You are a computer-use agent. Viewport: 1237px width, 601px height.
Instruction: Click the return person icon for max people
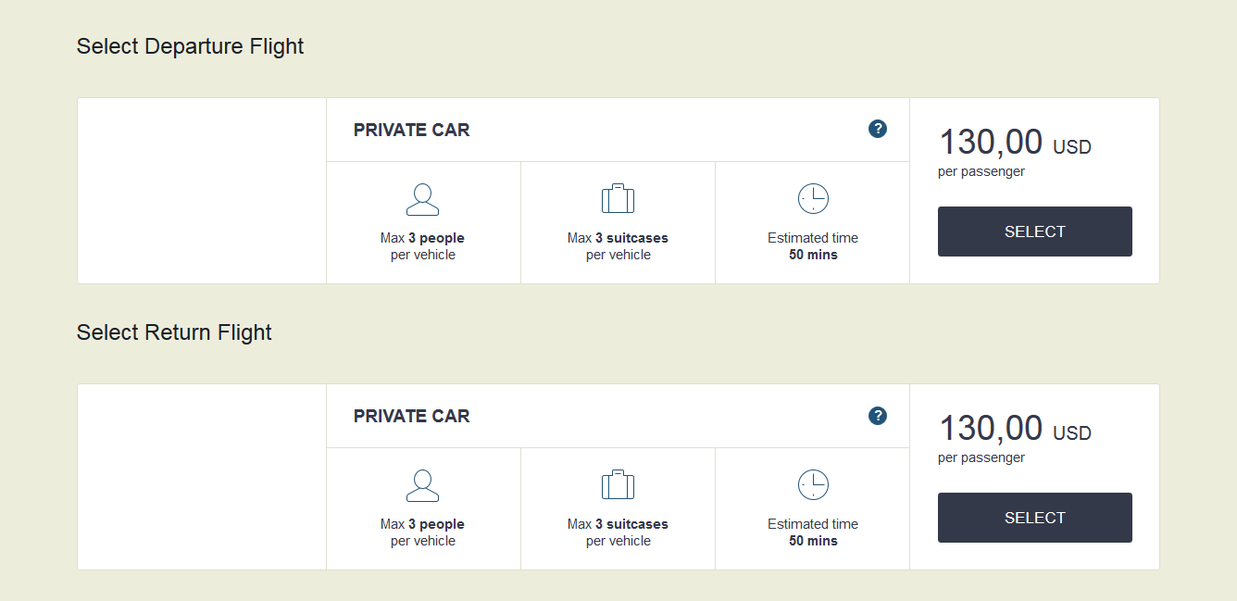[422, 485]
